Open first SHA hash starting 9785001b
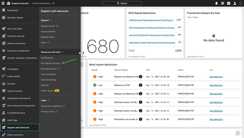244x138 pixels. point(151,20)
